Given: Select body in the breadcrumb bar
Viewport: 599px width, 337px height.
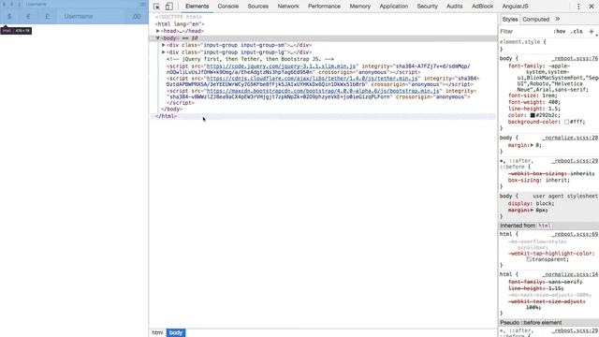Looking at the screenshot, I should pos(176,333).
